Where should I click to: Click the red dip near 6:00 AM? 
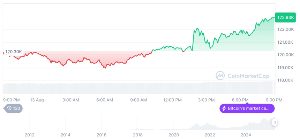click(x=104, y=67)
